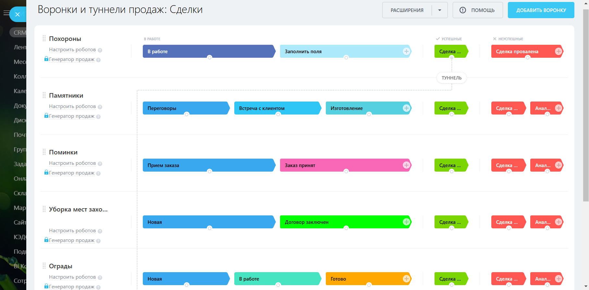Viewport: 589px width, 290px height.
Task: Click the plus icon on Договор заключен stage
Action: tap(406, 222)
